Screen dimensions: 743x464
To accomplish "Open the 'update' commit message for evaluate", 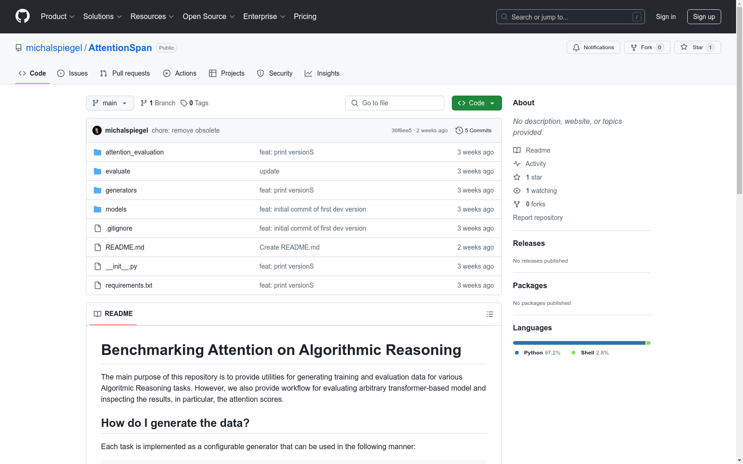I will click(x=269, y=171).
